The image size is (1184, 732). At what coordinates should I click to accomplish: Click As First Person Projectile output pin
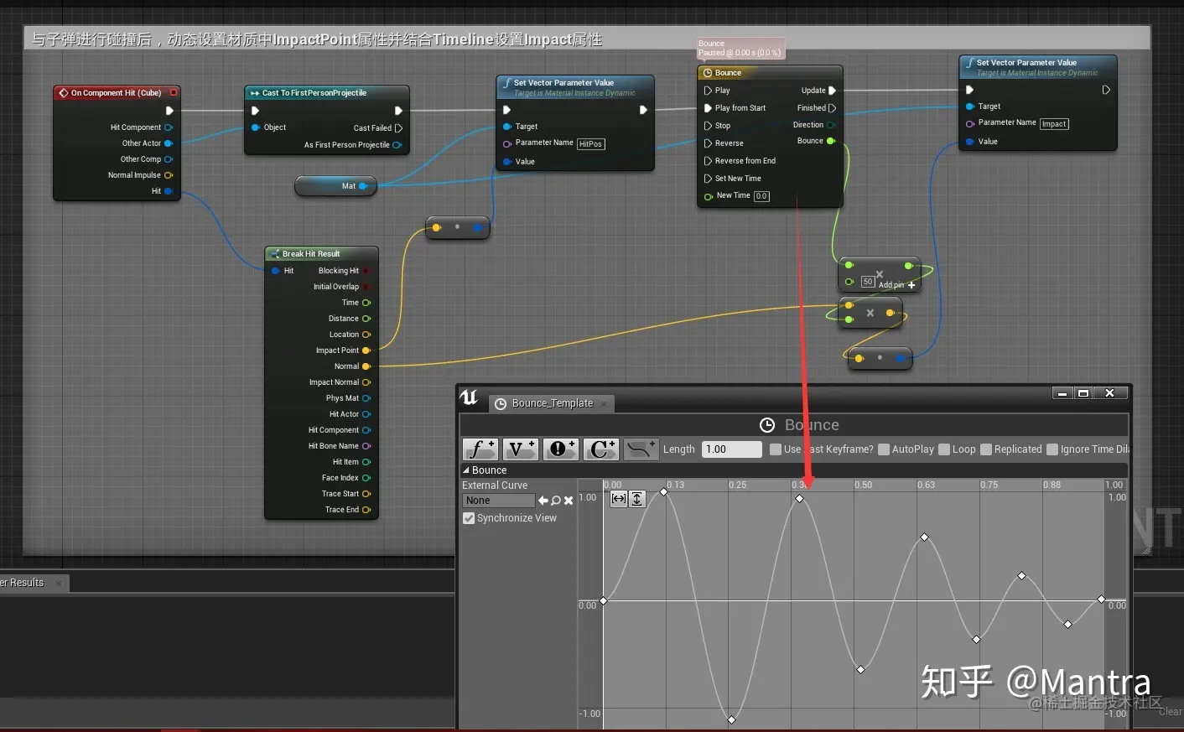pos(397,145)
